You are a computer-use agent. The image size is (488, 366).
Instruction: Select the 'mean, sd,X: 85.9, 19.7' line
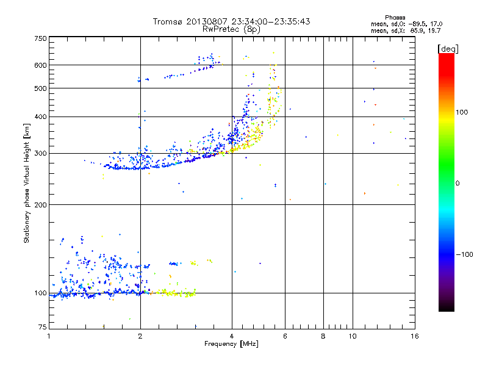point(406,30)
